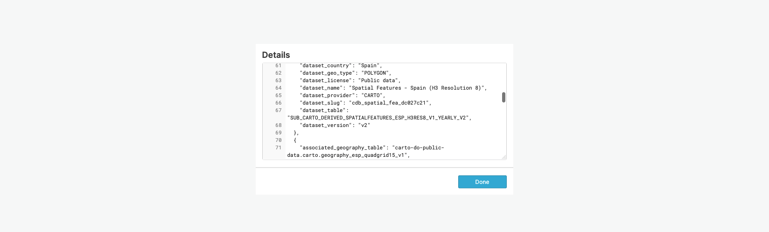This screenshot has width=769, height=232.
Task: Click the "associated_geography_table" key
Action: point(343,148)
